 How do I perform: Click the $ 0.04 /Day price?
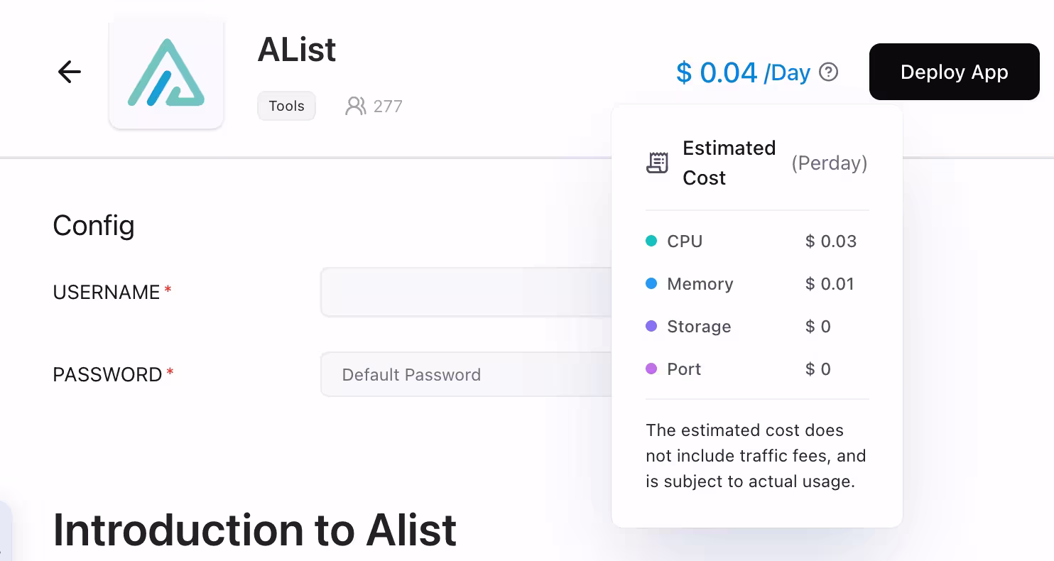pyautogui.click(x=743, y=72)
